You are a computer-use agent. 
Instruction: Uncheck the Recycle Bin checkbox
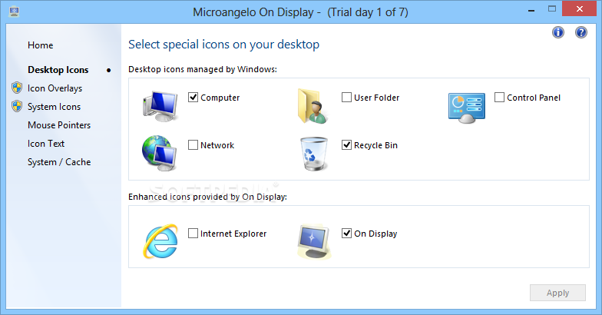[x=346, y=144]
